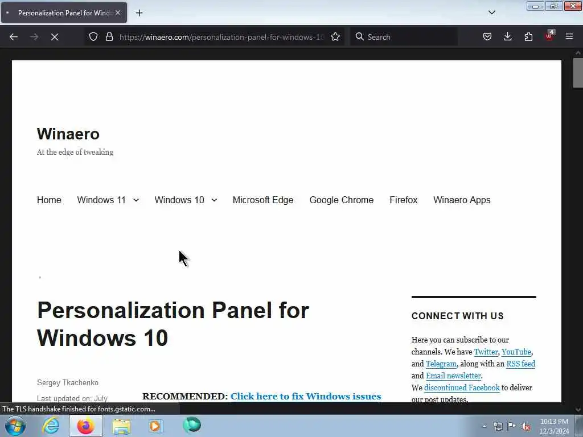Switch to Firefox taskbar icon
Viewport: 583px width, 437px height.
[x=85, y=426]
